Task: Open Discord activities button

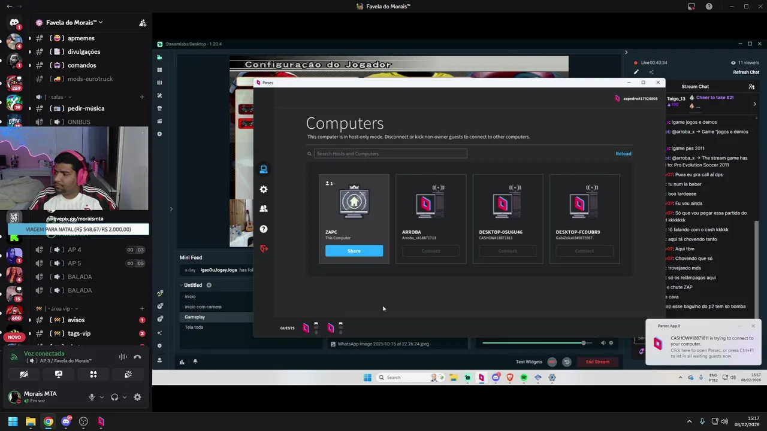Action: [93, 375]
